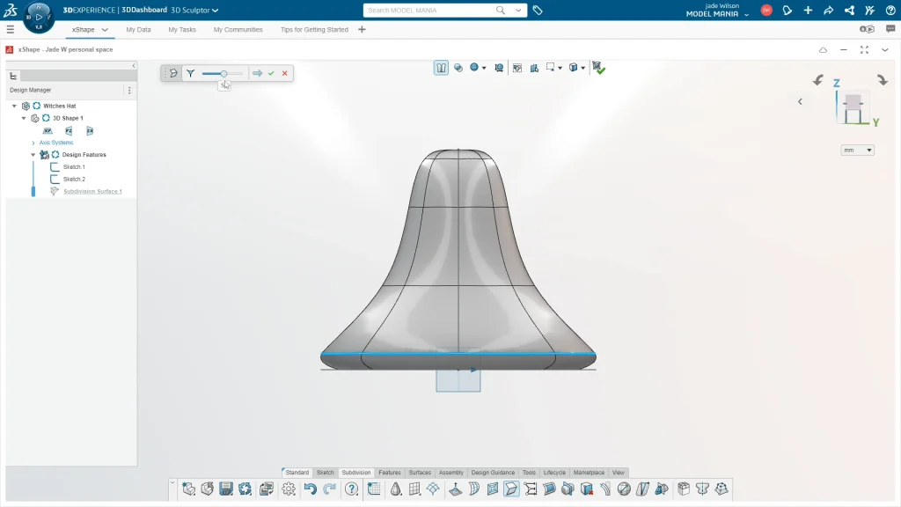Toggle the XY plane visibility icon
Screen dimensions: 901x507
(48, 130)
